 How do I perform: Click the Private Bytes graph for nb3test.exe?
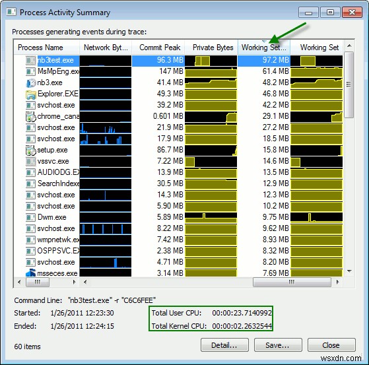tap(211, 61)
